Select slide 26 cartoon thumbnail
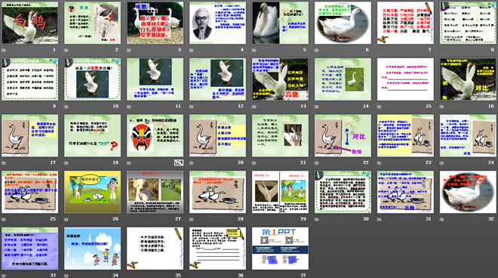The image size is (498, 278). 92,192
